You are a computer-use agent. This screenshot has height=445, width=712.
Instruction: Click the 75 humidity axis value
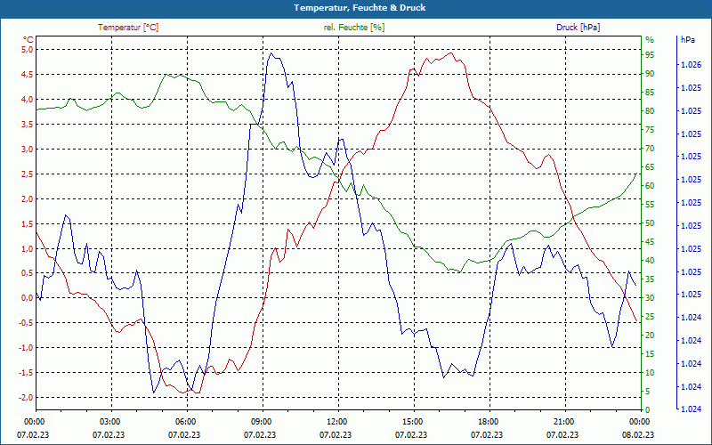pos(650,130)
